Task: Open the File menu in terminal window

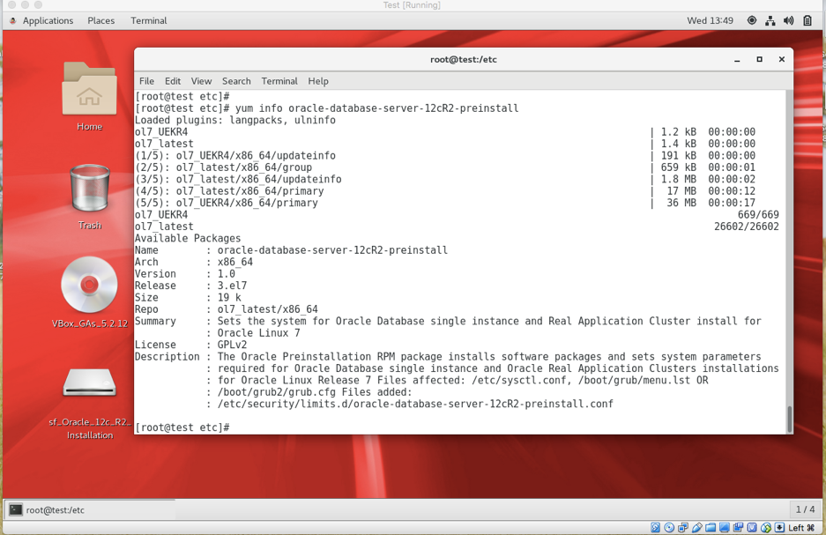Action: 146,81
